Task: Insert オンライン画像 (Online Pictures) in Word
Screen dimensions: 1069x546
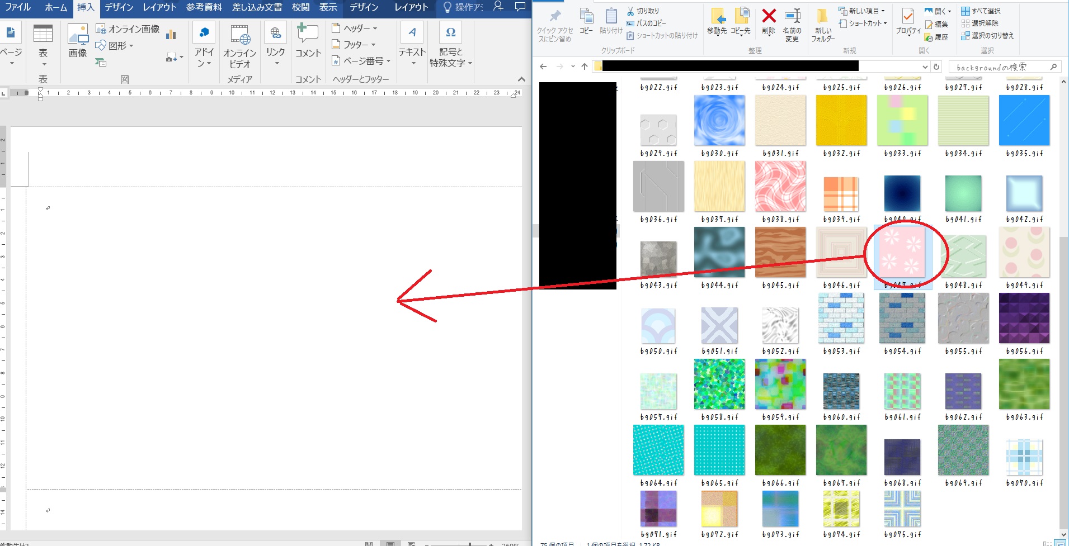Action: tap(128, 29)
